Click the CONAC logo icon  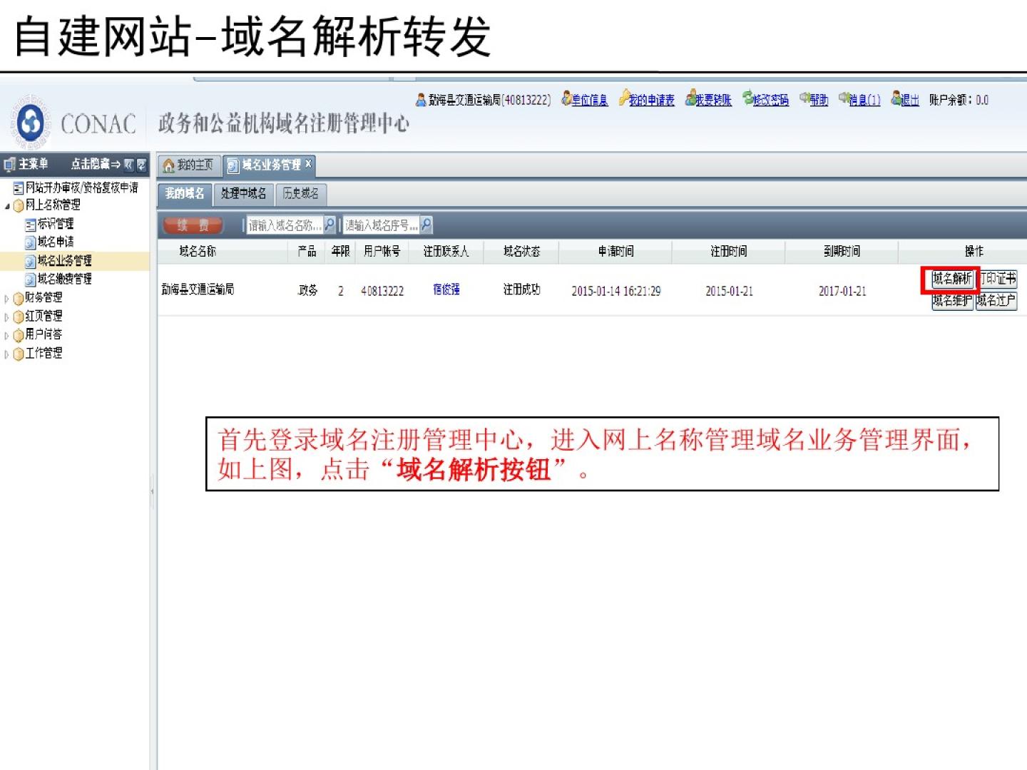click(x=30, y=123)
